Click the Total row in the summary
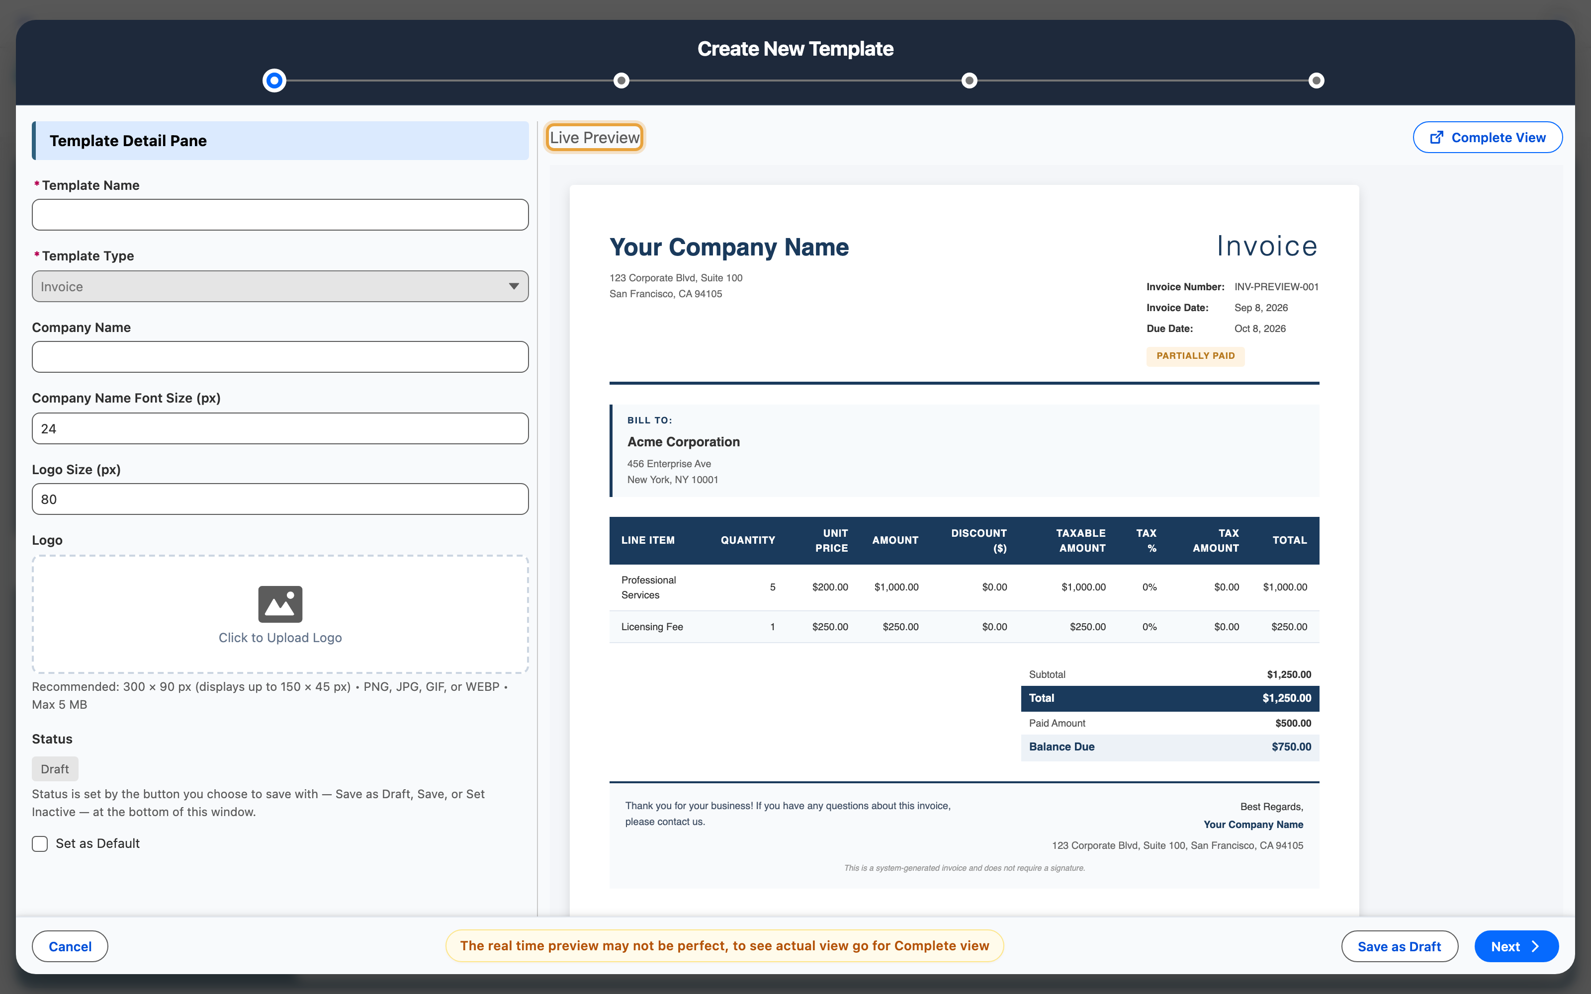This screenshot has width=1591, height=994. [x=1169, y=698]
